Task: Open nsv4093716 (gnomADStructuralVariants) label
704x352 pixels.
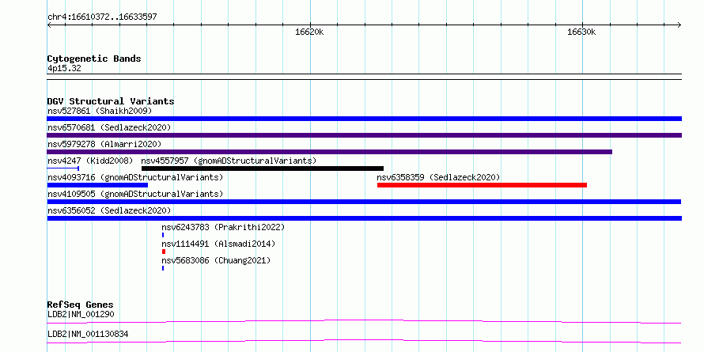Action: [x=135, y=177]
